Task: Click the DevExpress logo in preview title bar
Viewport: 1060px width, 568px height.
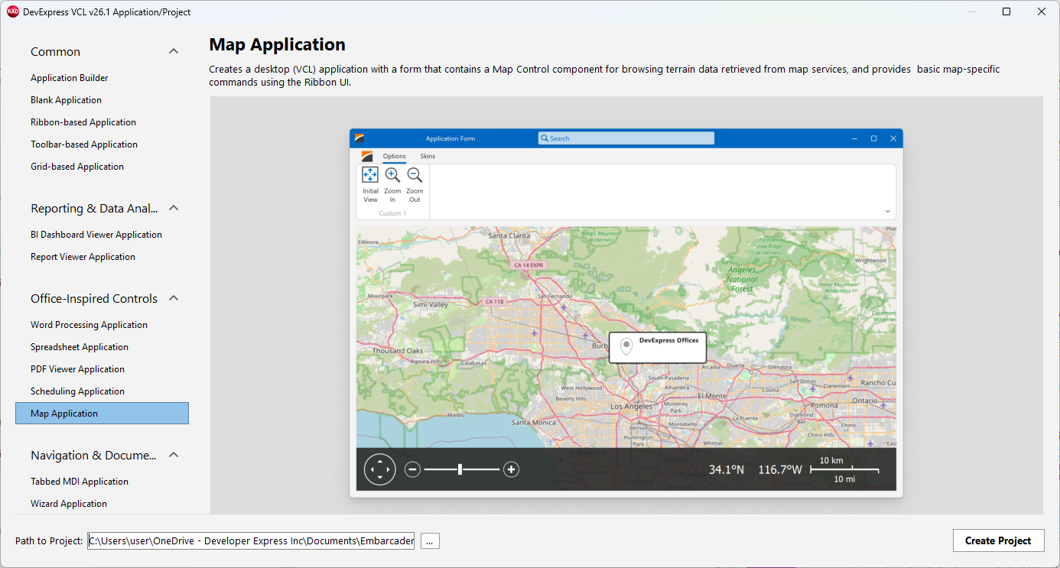Action: pyautogui.click(x=359, y=138)
